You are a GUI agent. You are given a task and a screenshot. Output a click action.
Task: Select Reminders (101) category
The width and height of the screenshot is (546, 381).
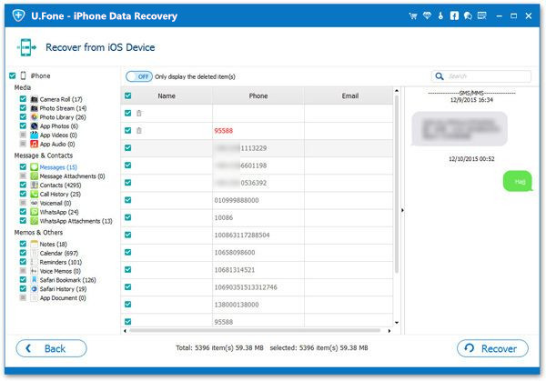pyautogui.click(x=61, y=262)
